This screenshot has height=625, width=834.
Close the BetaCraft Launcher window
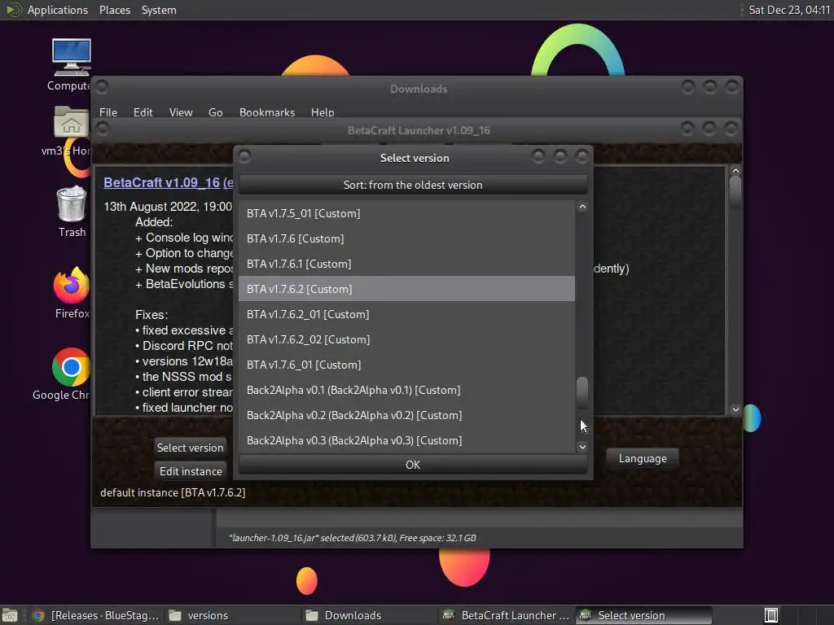(731, 129)
